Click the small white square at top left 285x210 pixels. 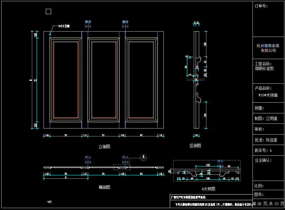(x=48, y=12)
